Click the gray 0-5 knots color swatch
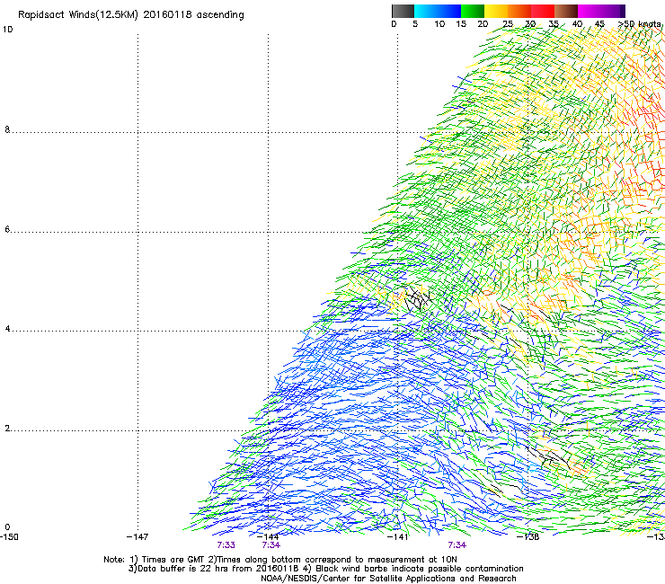The width and height of the screenshot is (665, 584). click(403, 11)
